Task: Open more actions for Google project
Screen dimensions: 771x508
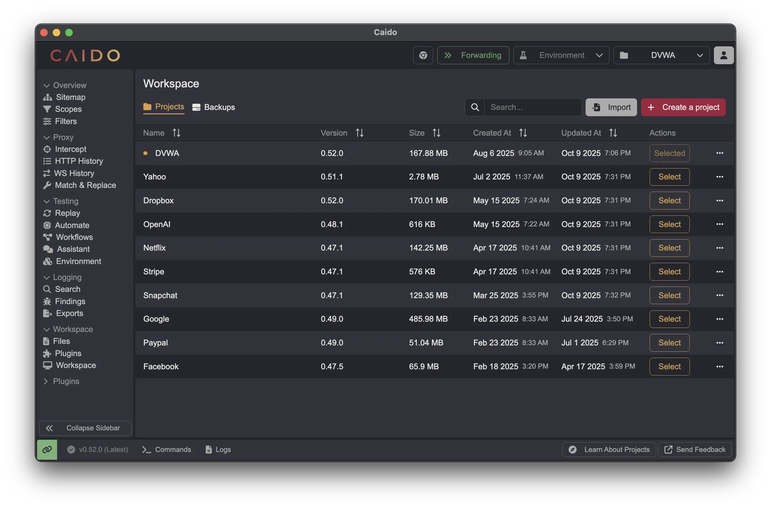Action: [x=720, y=319]
